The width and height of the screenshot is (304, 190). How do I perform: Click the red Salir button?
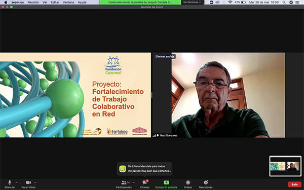click(x=294, y=184)
